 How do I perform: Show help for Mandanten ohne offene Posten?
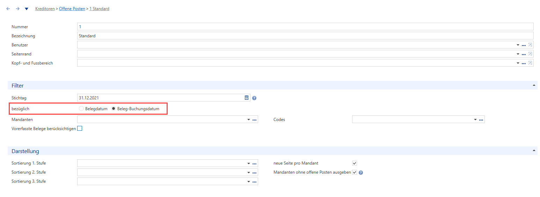click(361, 172)
